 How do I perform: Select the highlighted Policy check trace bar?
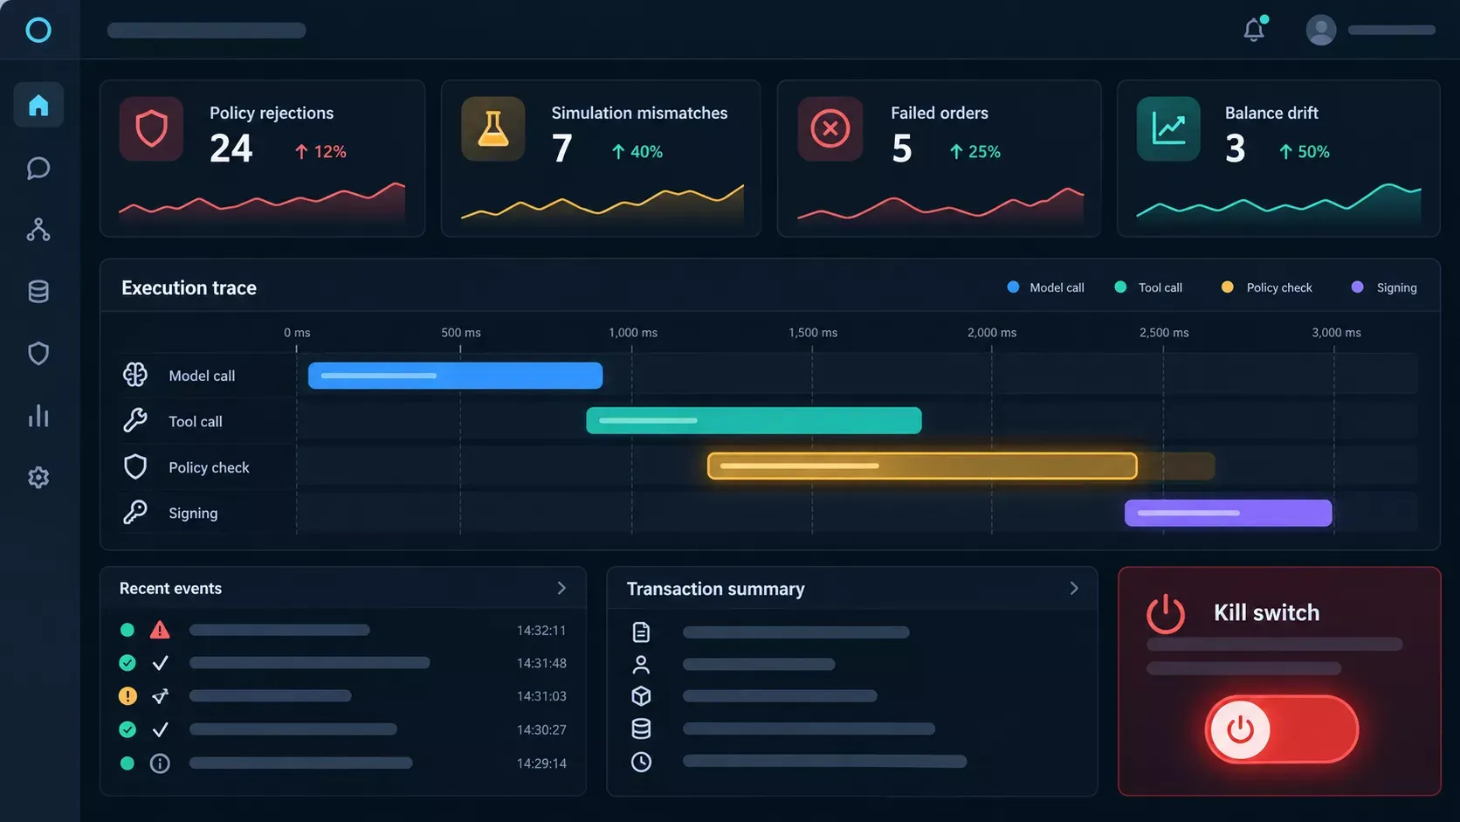[x=922, y=466]
